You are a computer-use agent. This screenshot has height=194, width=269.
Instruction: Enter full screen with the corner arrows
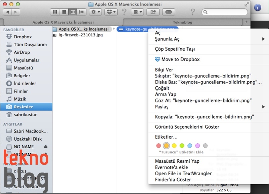[x=247, y=4]
